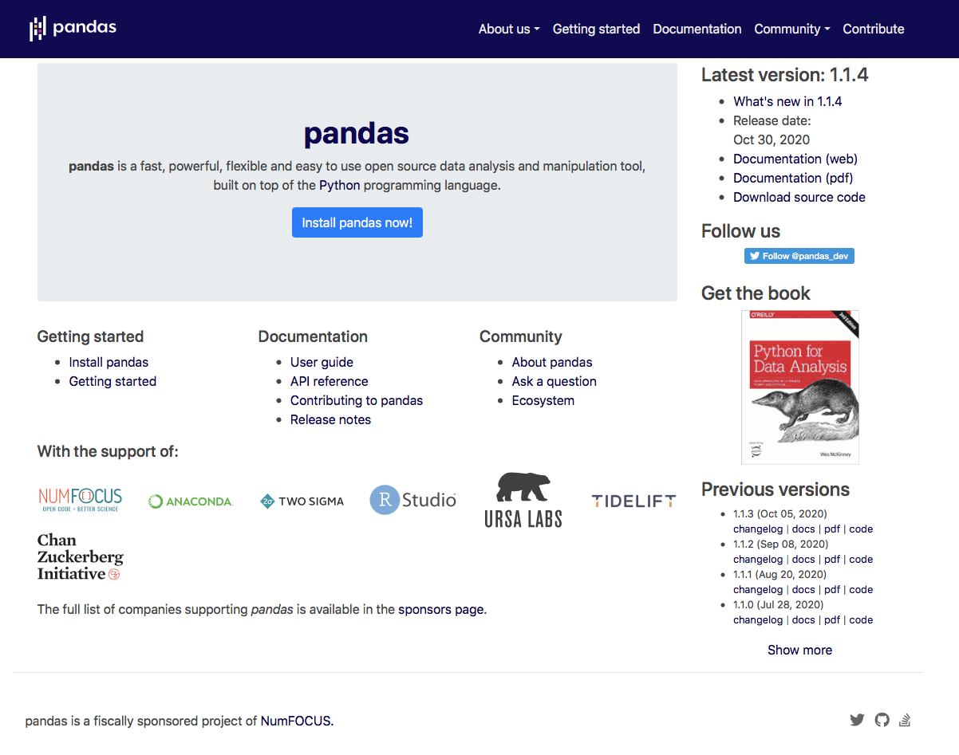Image resolution: width=959 pixels, height=755 pixels.
Task: Open Documentation (web) link
Action: pyautogui.click(x=795, y=159)
